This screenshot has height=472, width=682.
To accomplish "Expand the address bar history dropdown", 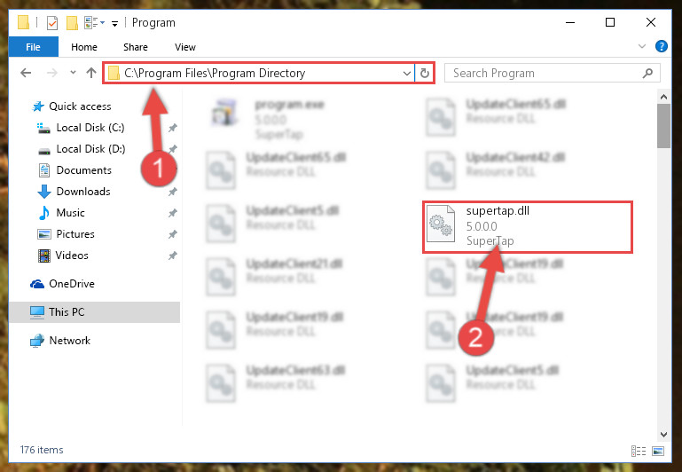I will [407, 73].
